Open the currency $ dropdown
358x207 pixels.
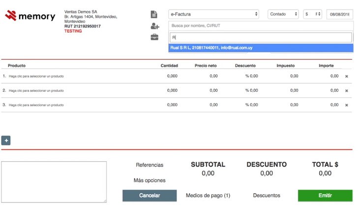click(313, 14)
